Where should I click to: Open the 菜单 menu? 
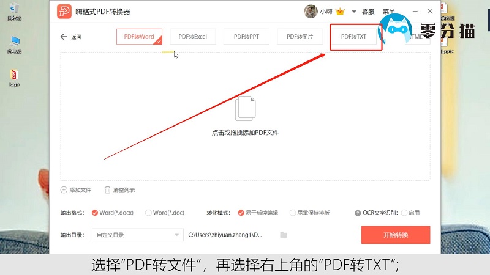click(388, 12)
